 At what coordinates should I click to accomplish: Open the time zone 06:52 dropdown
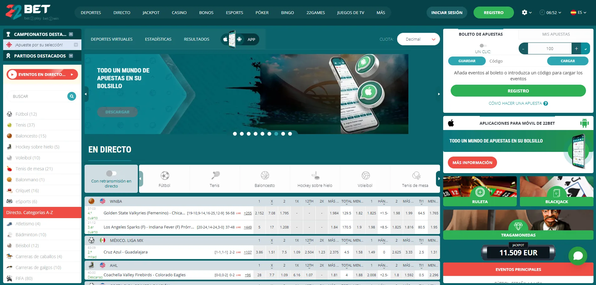[550, 12]
